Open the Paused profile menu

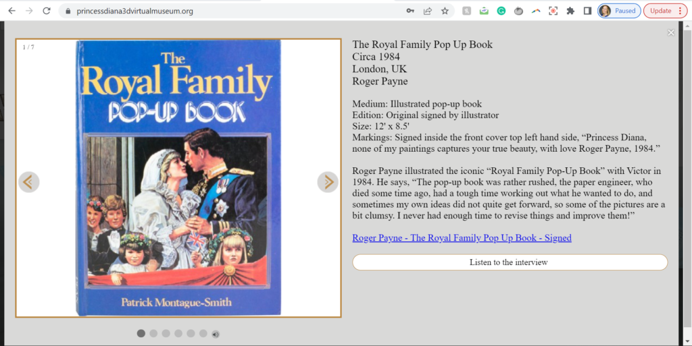click(x=618, y=11)
